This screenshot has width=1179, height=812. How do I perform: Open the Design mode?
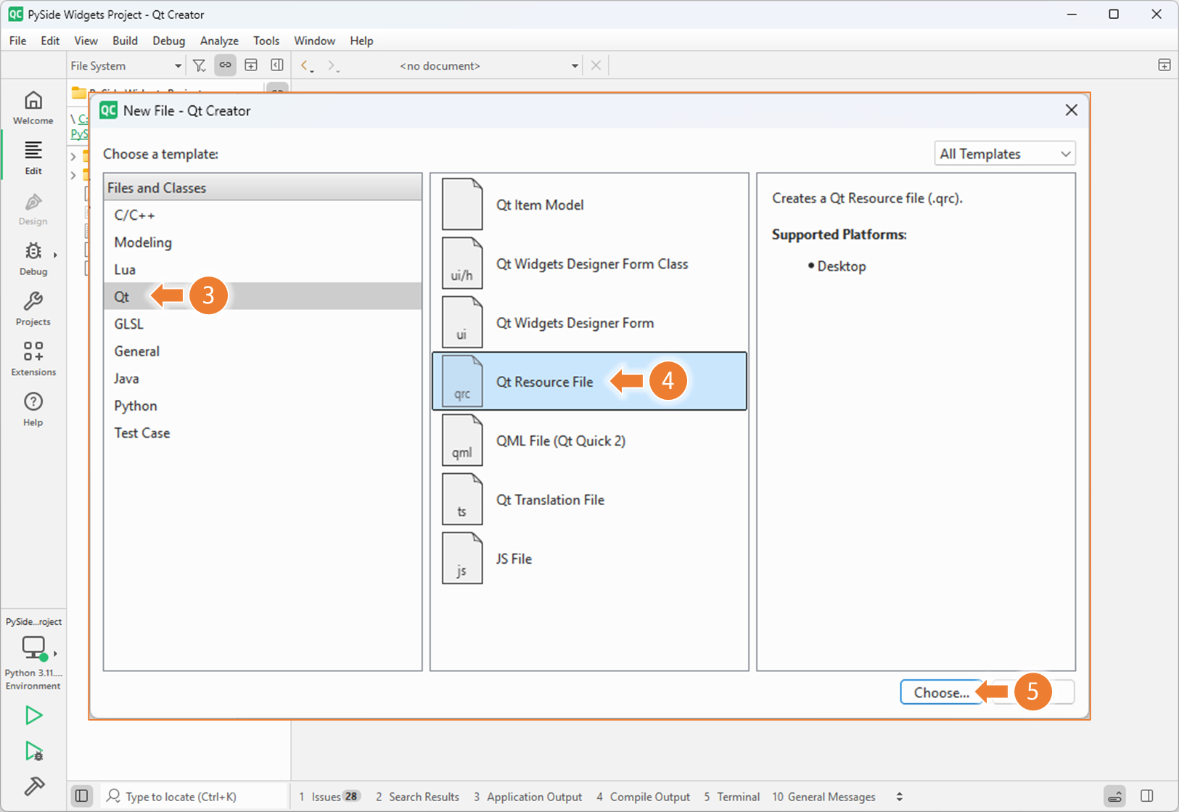point(33,208)
